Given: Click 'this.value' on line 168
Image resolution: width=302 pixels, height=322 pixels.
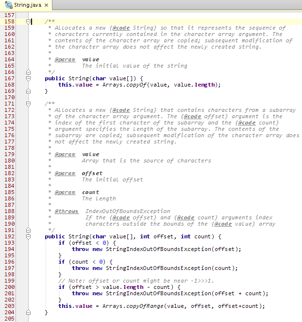Looking at the screenshot, I should coord(75,85).
